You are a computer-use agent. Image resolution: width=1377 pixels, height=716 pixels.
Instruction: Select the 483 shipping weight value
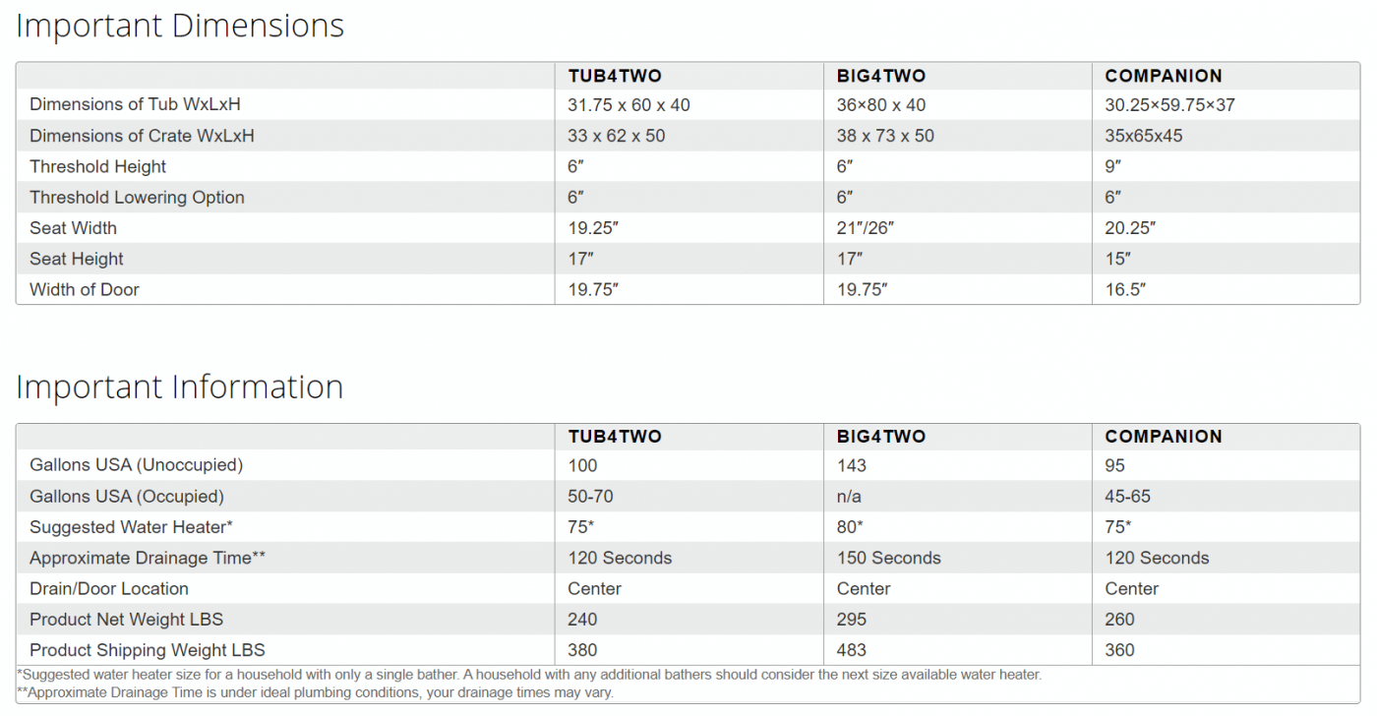(852, 650)
